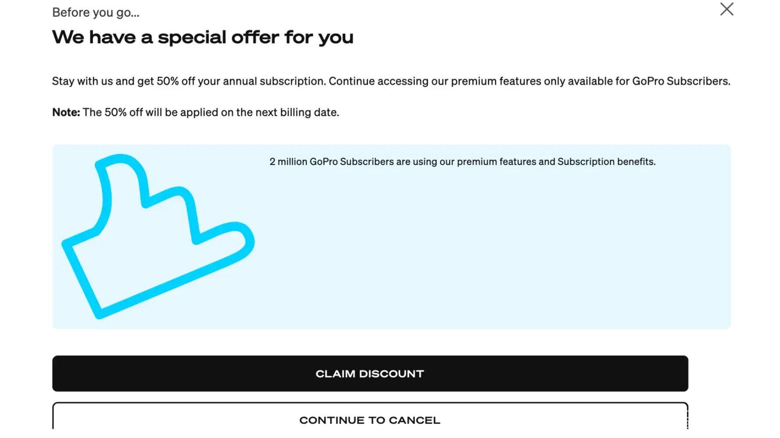Screen dimensions: 780x438
Task: Click the blue thumbs-up illustration
Action: [157, 237]
